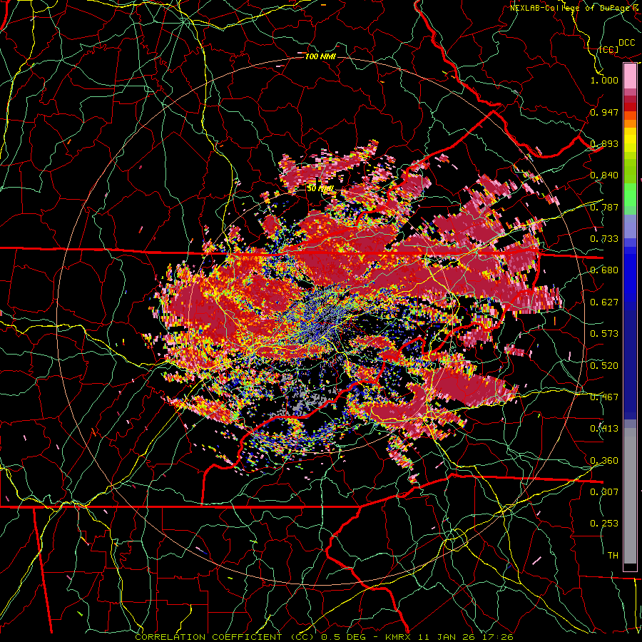Click the 0.360 scale value
The width and height of the screenshot is (642, 642).
point(604,461)
